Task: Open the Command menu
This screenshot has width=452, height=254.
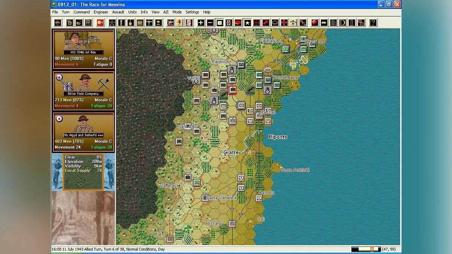Action: 82,12
